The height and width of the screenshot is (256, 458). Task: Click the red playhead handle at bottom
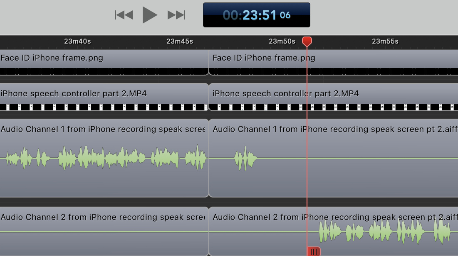tap(314, 251)
